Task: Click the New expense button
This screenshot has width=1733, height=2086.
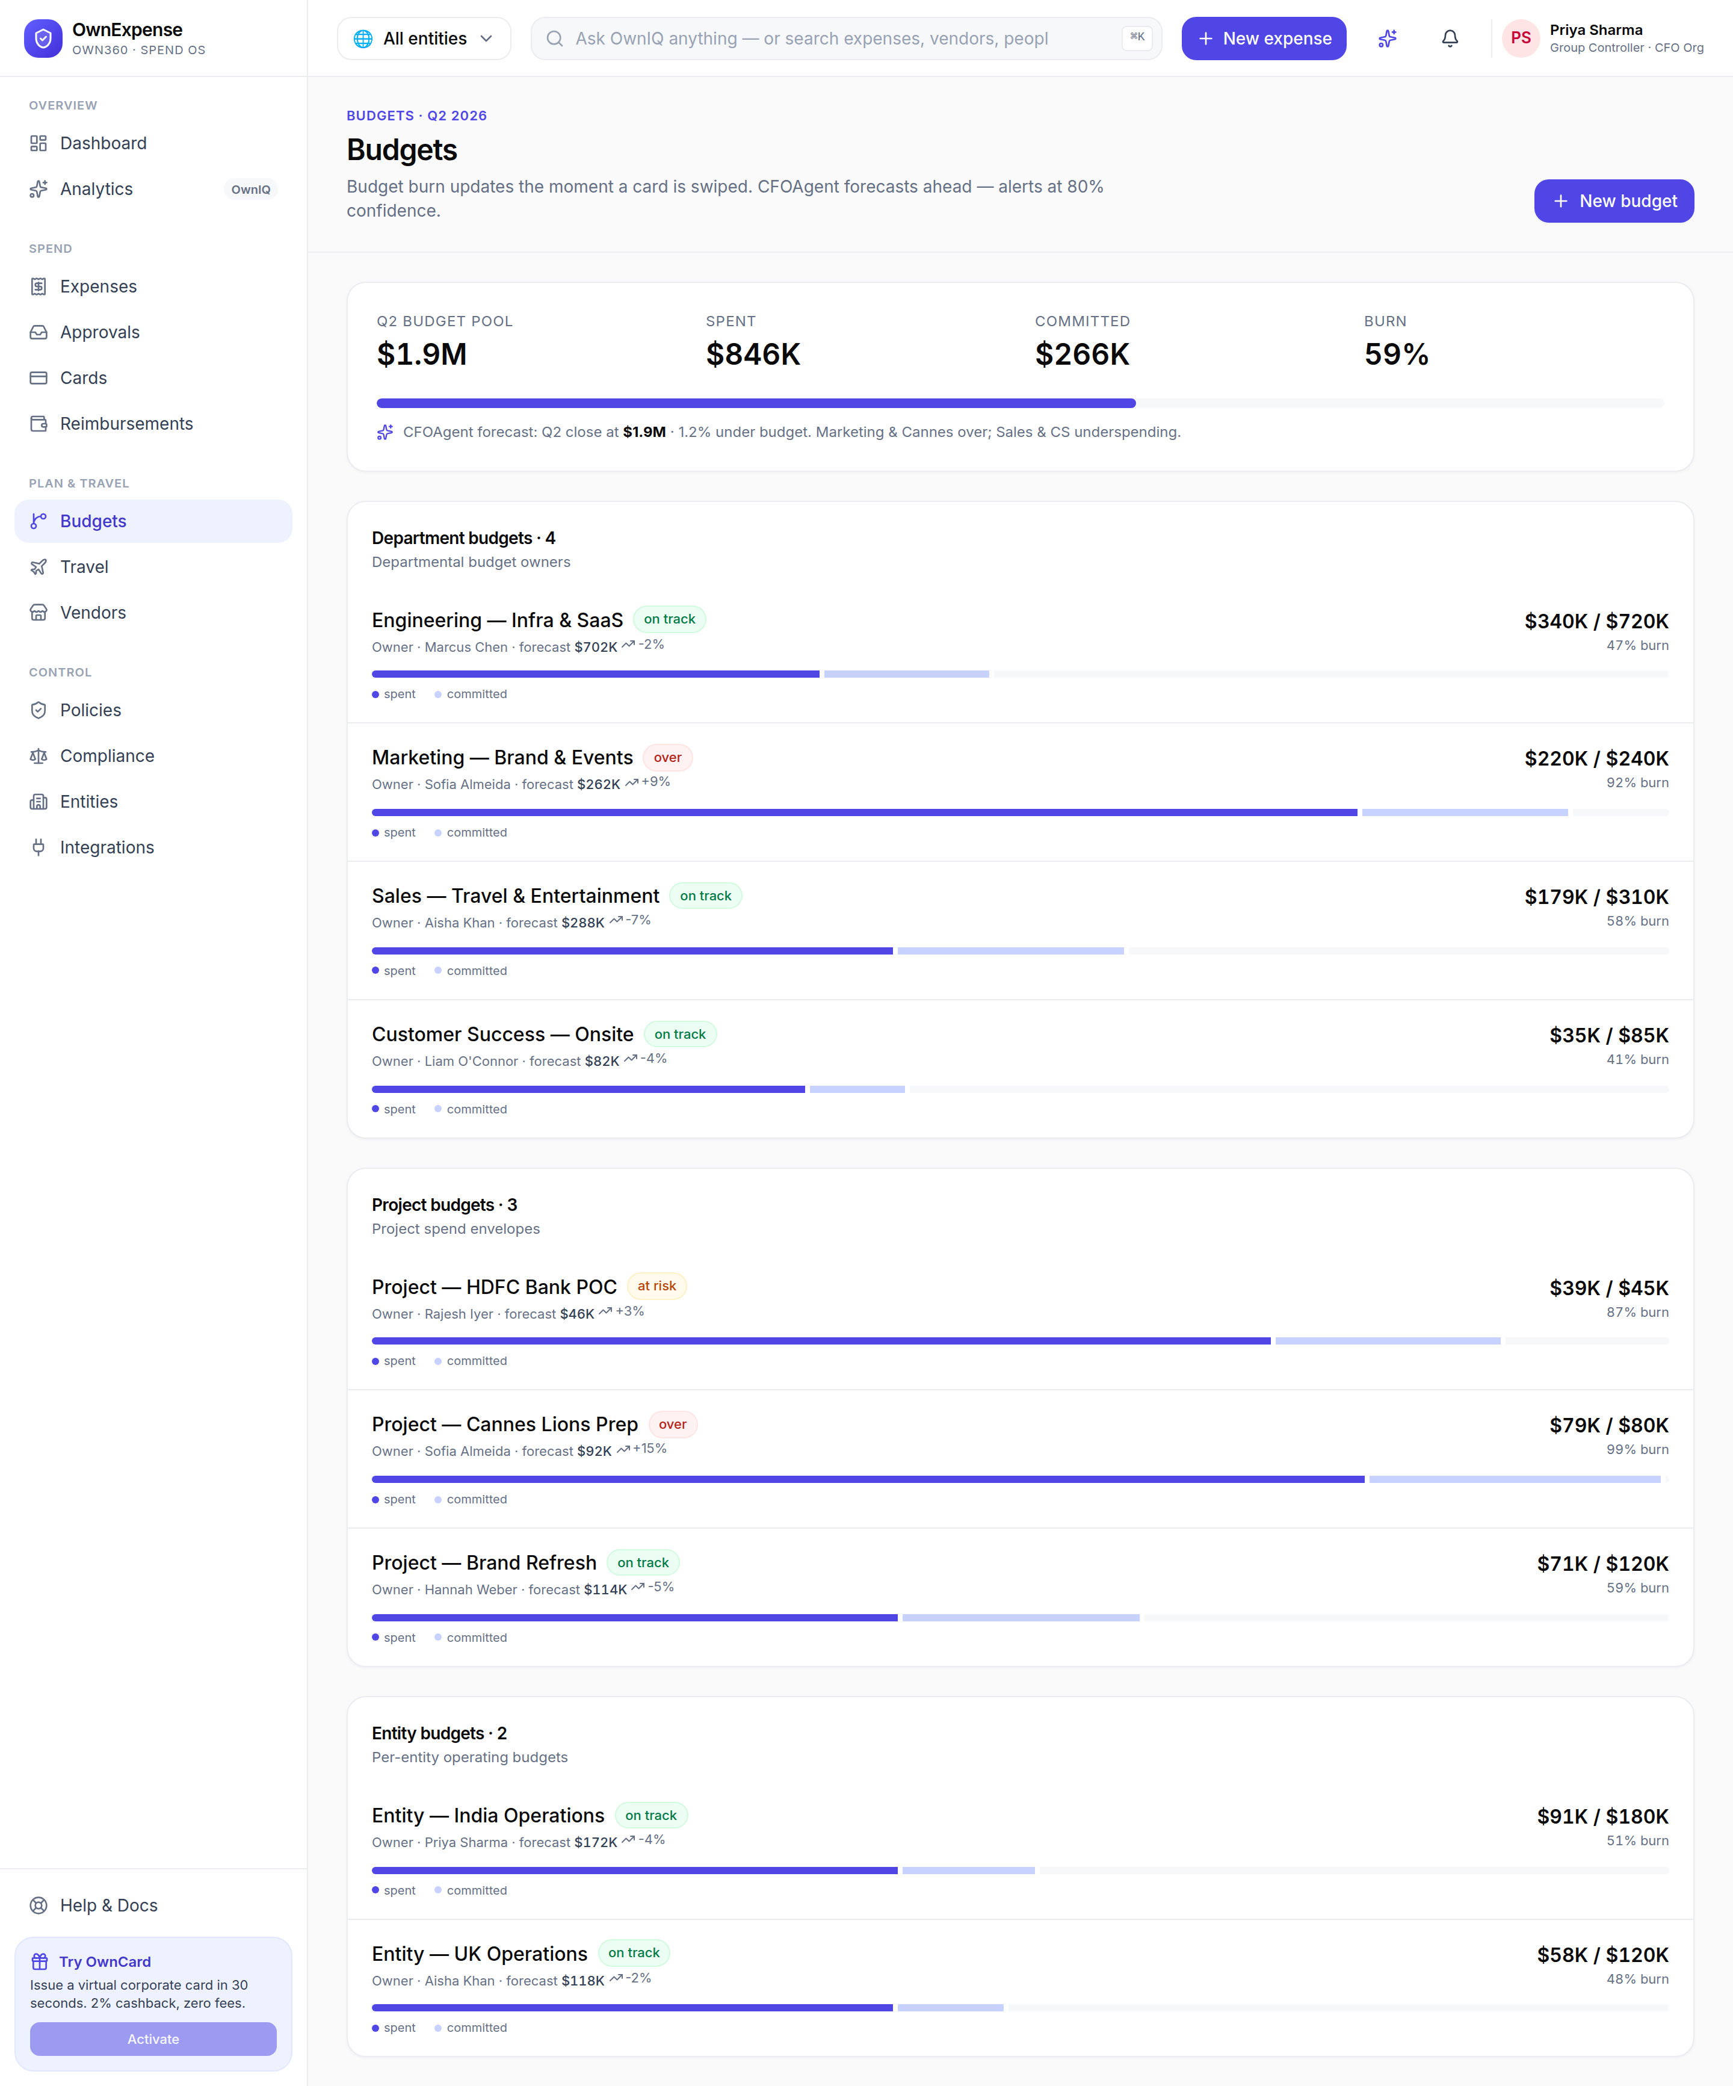Action: pos(1263,39)
